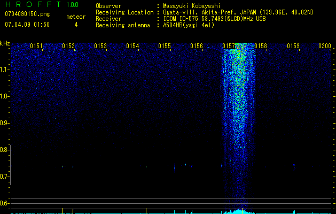Click the 0.7 frequency axis label
The height and width of the screenshot is (214, 336).
[x=4, y=177]
